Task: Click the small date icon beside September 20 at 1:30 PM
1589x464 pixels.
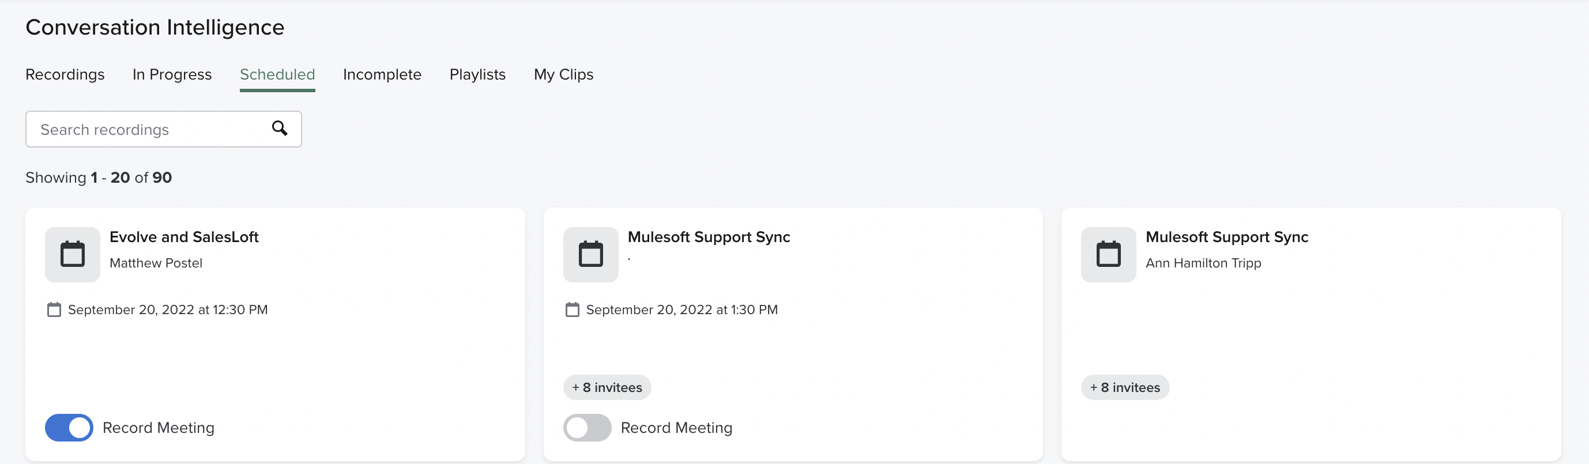Action: click(572, 309)
